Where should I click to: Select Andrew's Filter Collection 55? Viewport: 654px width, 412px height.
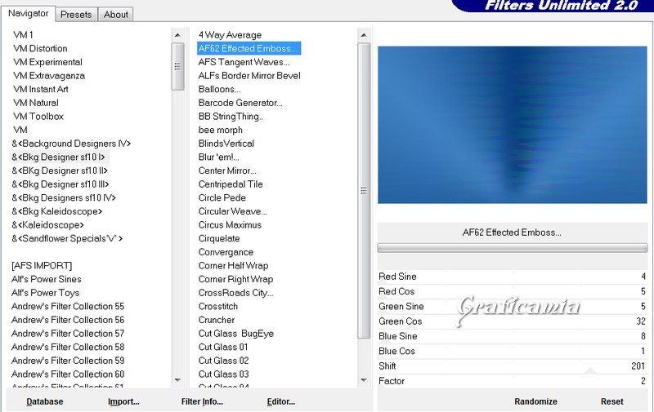coord(68,306)
